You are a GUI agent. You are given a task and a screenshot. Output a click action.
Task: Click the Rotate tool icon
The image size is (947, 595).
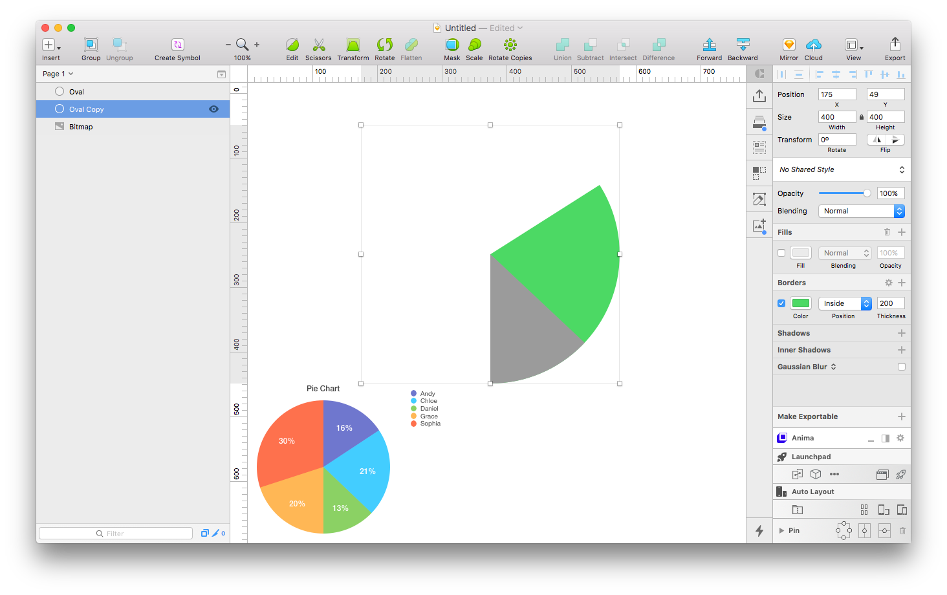click(384, 45)
